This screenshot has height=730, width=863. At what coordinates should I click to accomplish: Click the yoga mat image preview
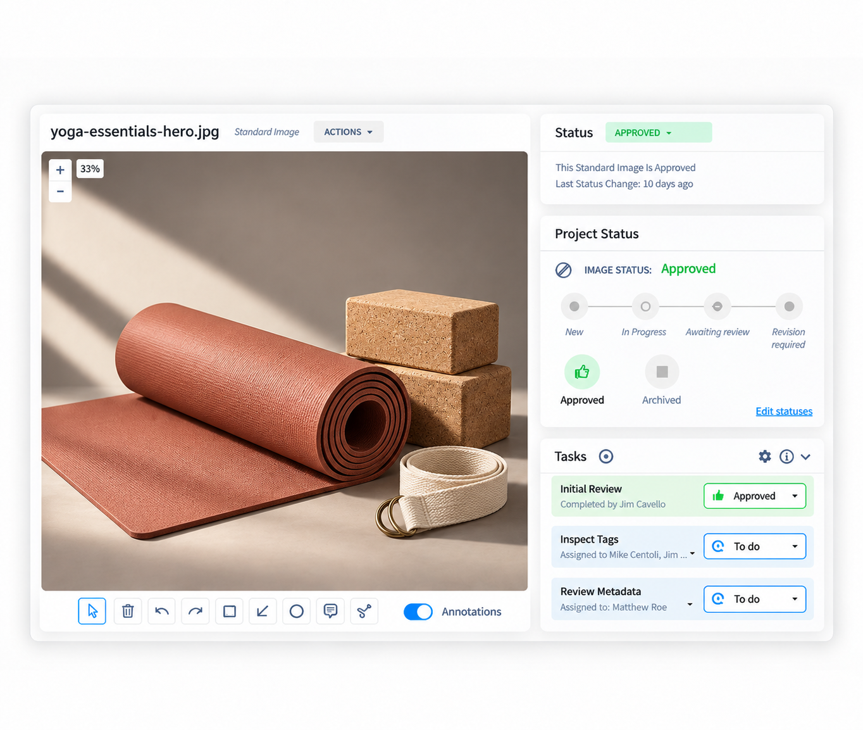click(285, 371)
